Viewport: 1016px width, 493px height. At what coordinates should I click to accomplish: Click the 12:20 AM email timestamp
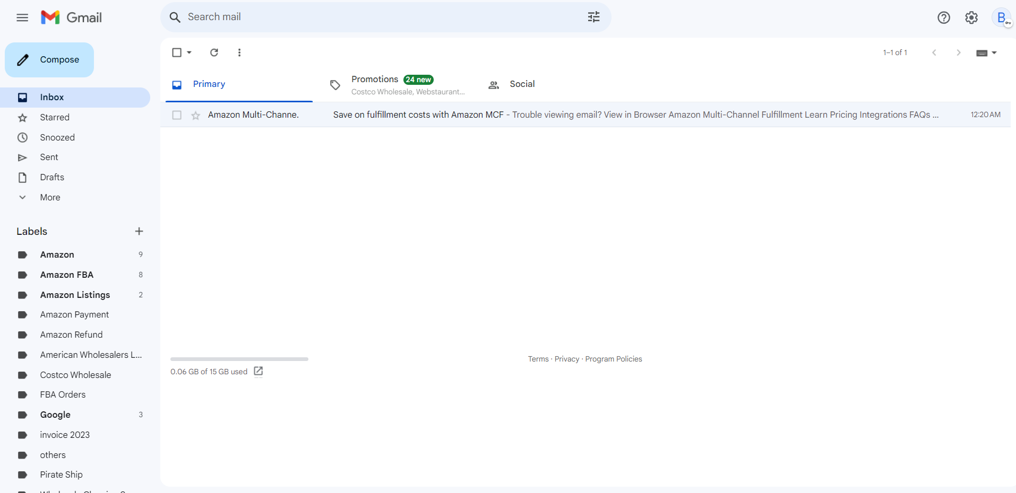pyautogui.click(x=985, y=115)
